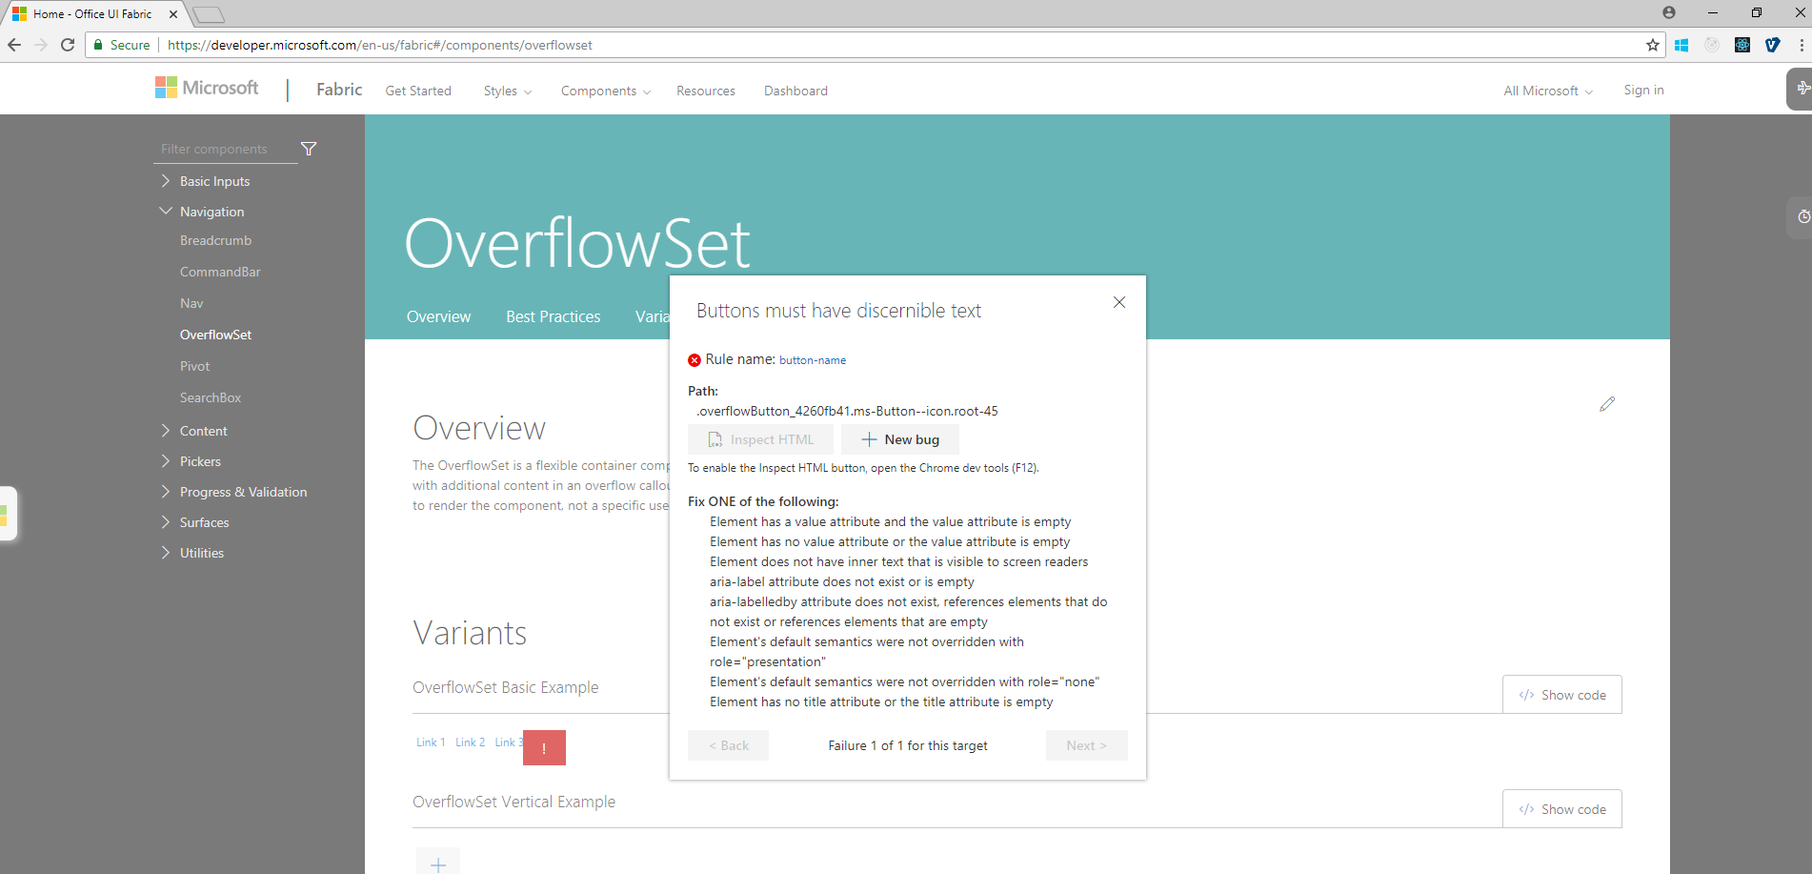Click the stopwatch icon on the right edge
Image resolution: width=1812 pixels, height=874 pixels.
[1802, 217]
